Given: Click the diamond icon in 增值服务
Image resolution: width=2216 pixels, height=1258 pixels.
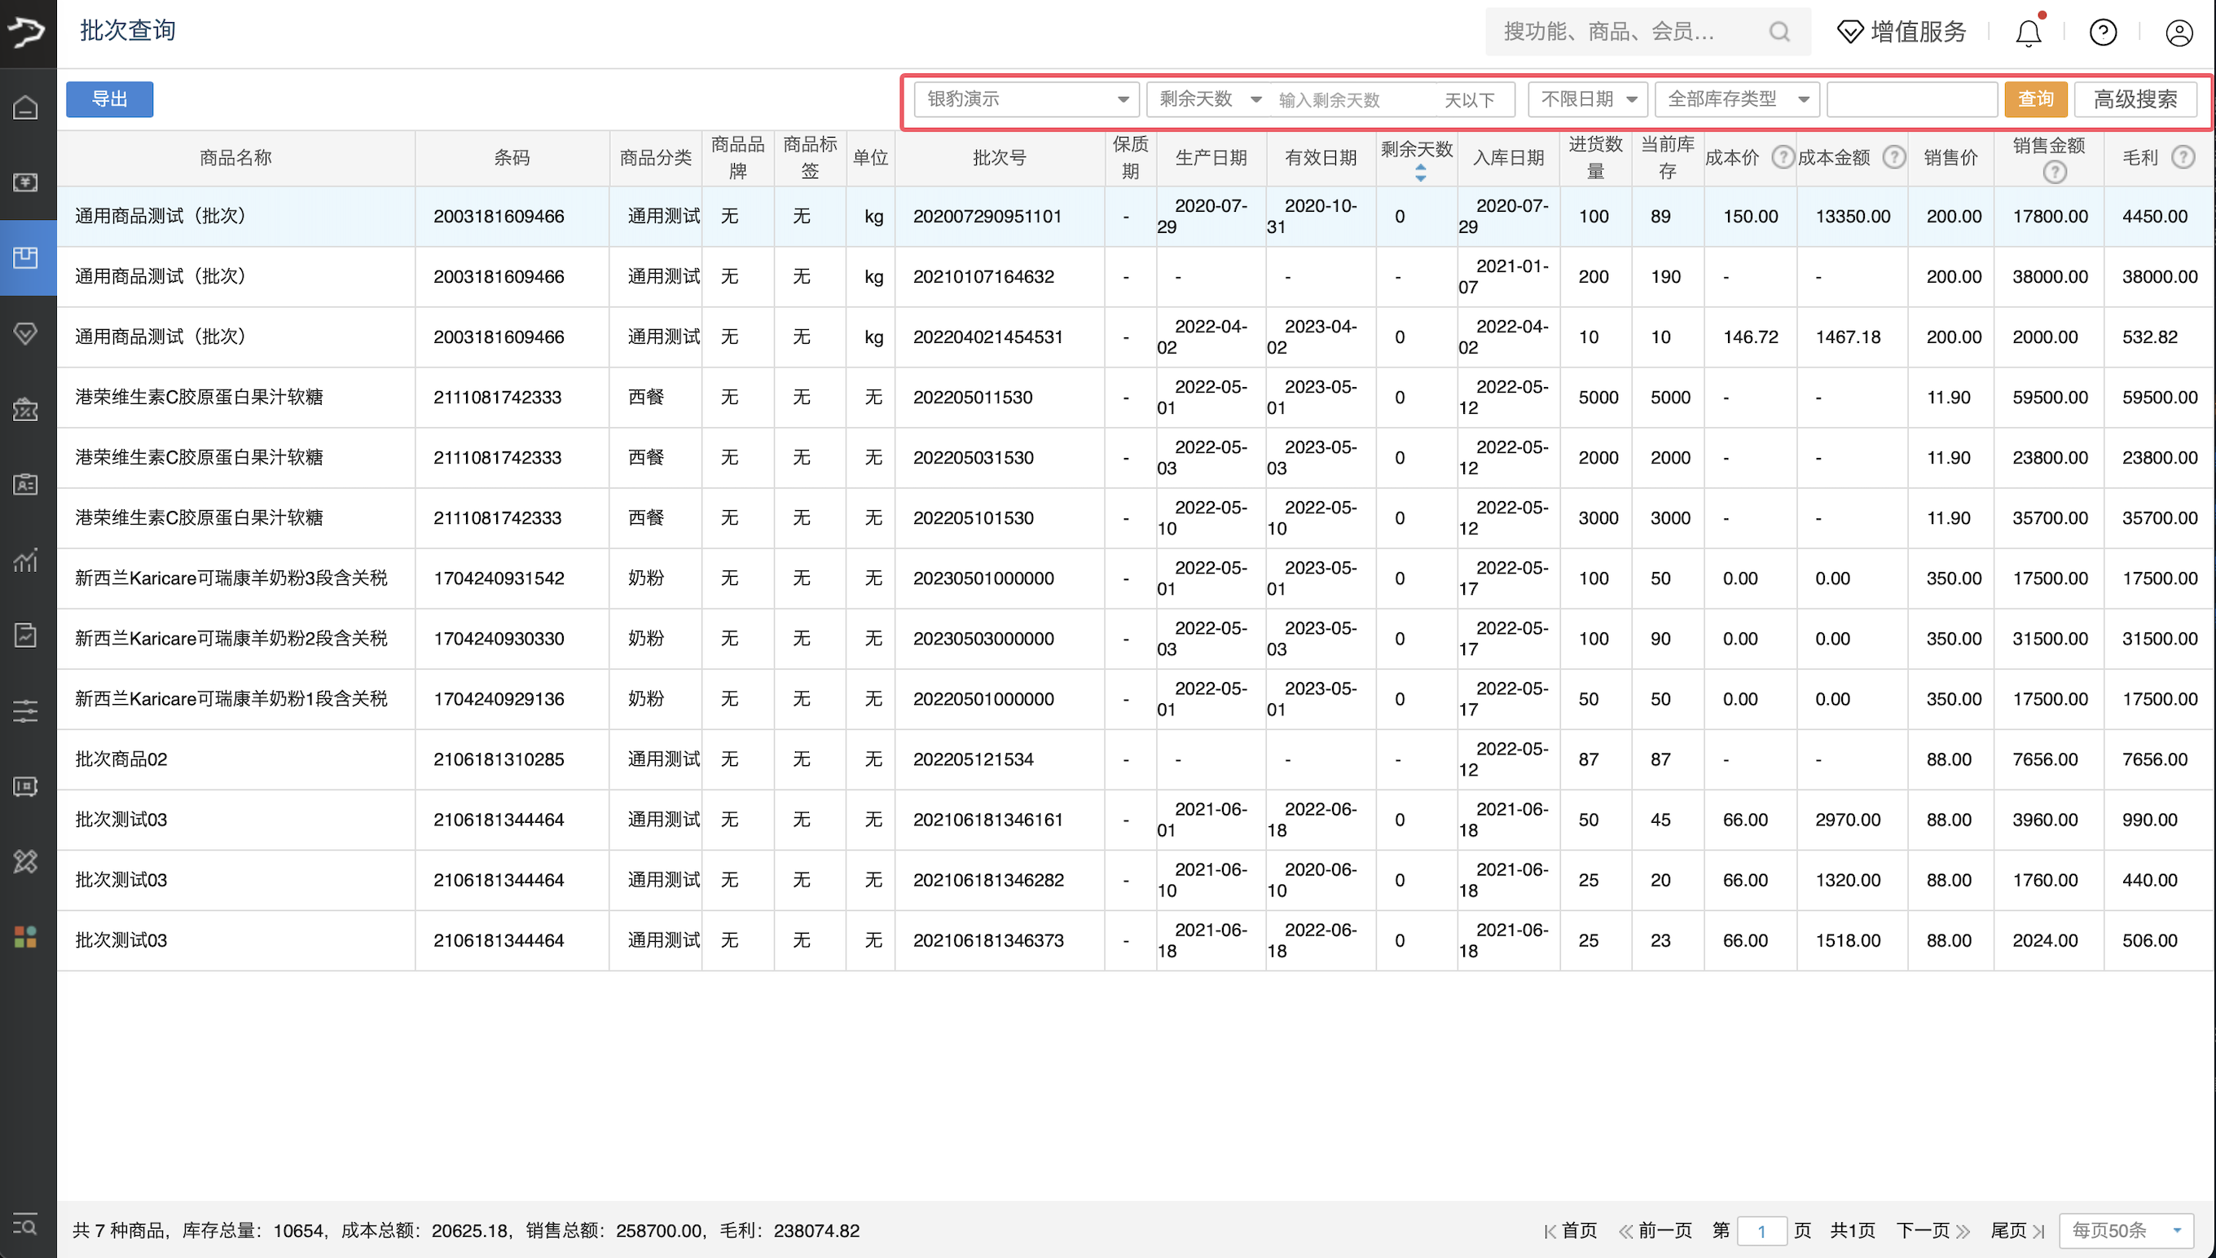Looking at the screenshot, I should point(1849,33).
